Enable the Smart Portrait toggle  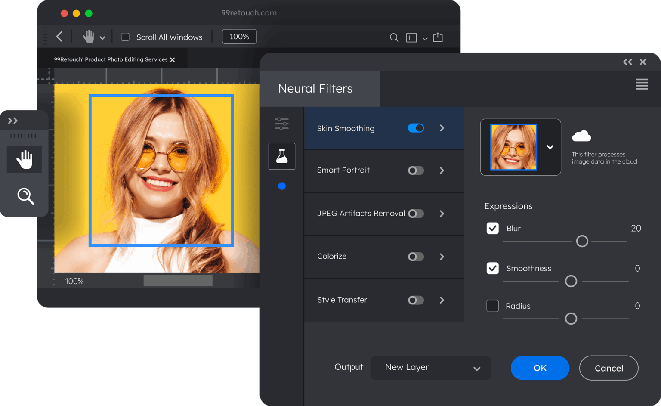click(416, 170)
